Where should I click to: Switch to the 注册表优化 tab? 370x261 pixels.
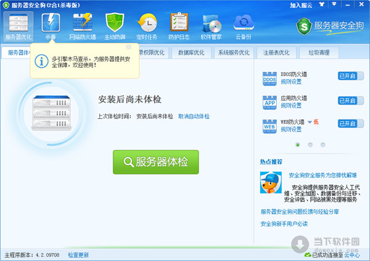click(x=276, y=52)
